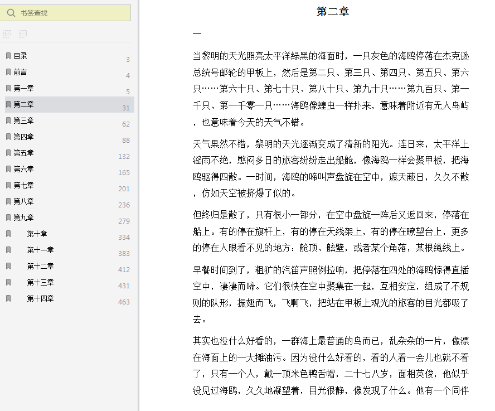Image resolution: width=495 pixels, height=411 pixels.
Task: Click page number 62 for 第三章
Action: [x=126, y=124]
